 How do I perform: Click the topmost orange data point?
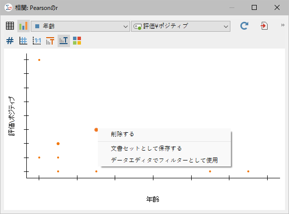(x=39, y=60)
